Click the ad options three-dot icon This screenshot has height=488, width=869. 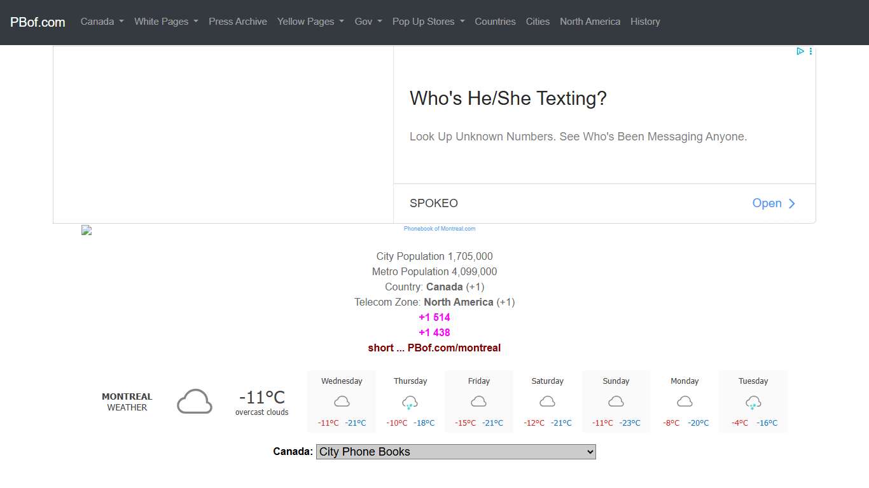[x=810, y=51]
